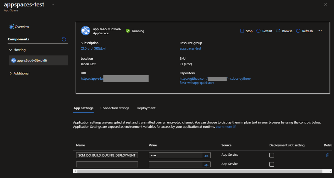Show the SCM_DO_BUILD_DURING_DEPLOYMENT value

[x=206, y=156]
